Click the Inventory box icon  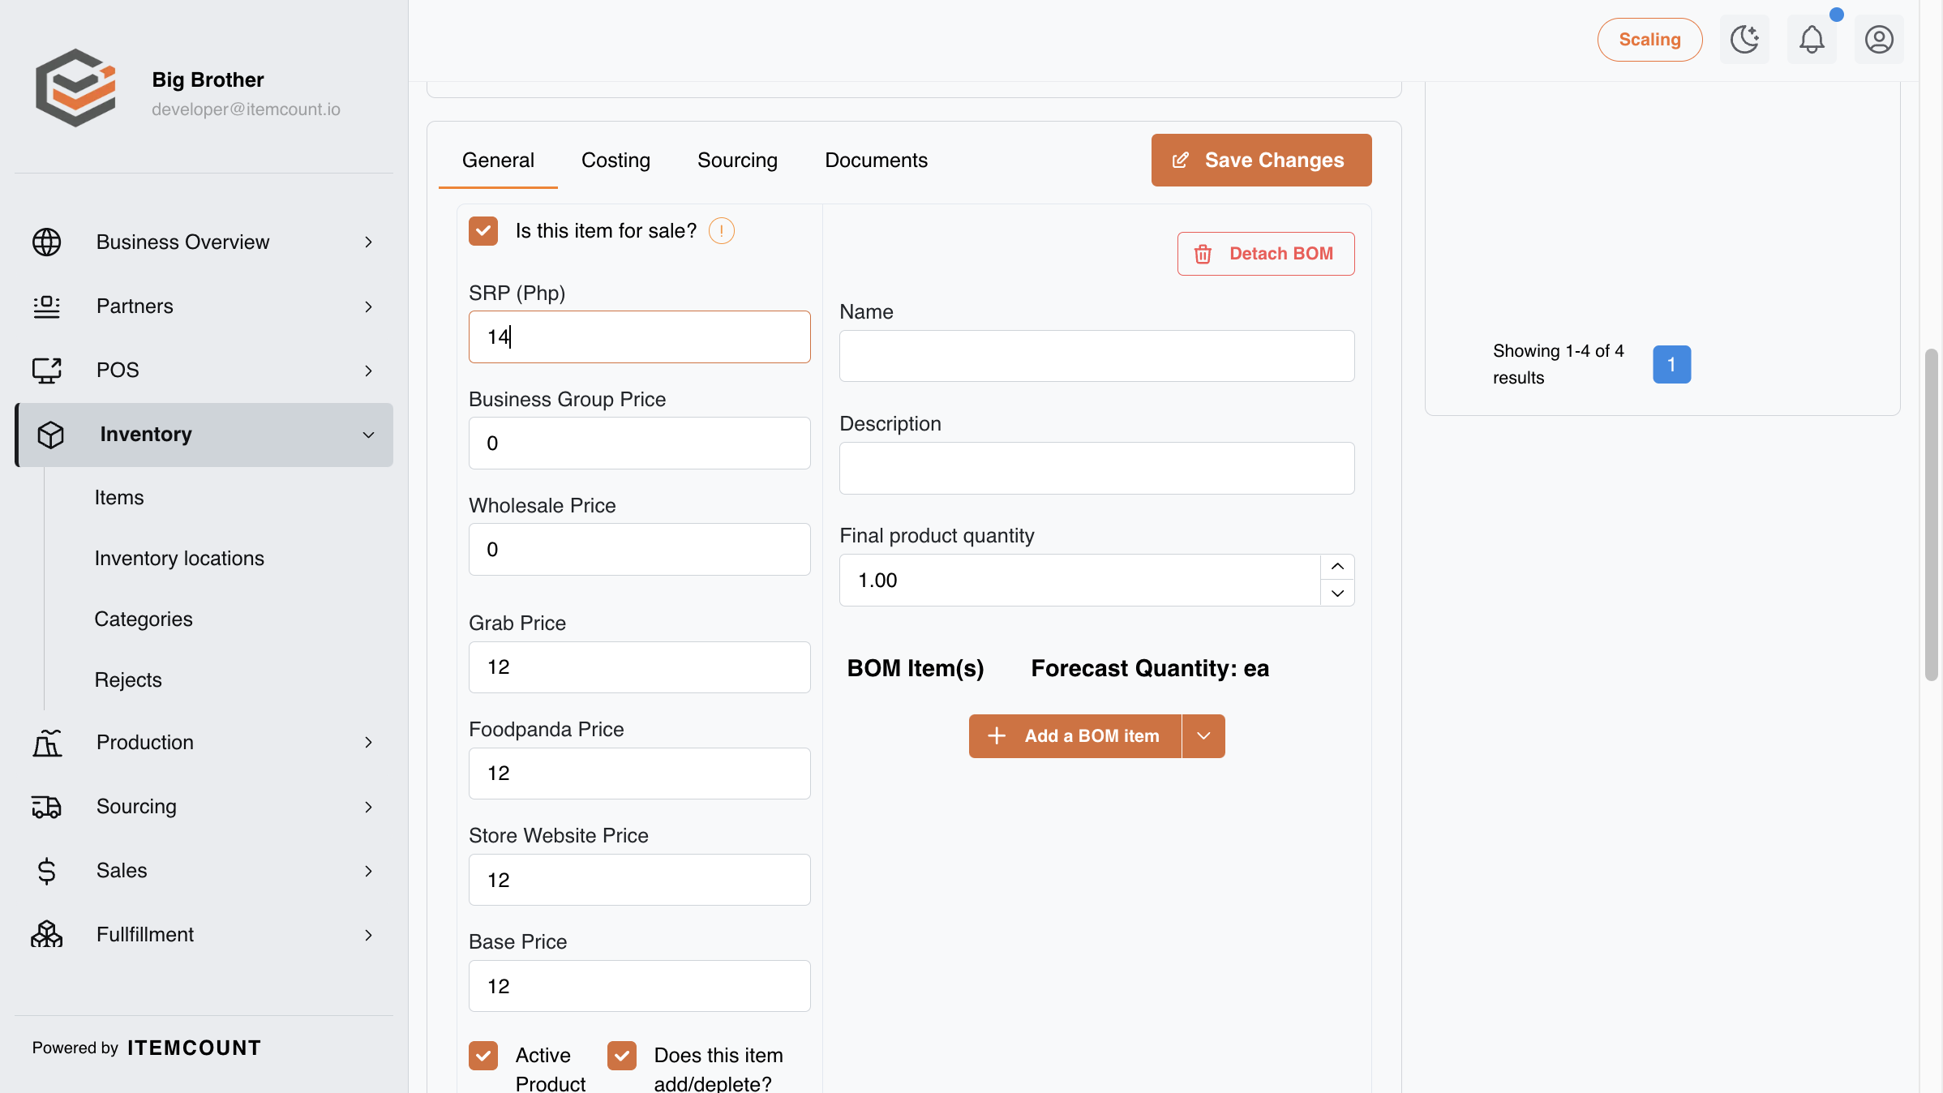point(50,435)
